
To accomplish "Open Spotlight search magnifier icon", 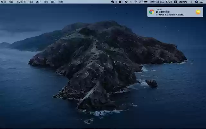I will (x=191, y=2).
